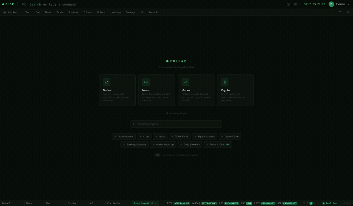Set text size to L
This screenshot has height=206, width=353.
pyautogui.click(x=314, y=203)
